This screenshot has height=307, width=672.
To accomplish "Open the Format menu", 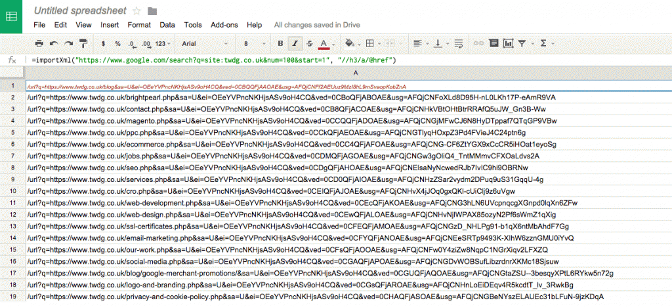I will [x=139, y=26].
